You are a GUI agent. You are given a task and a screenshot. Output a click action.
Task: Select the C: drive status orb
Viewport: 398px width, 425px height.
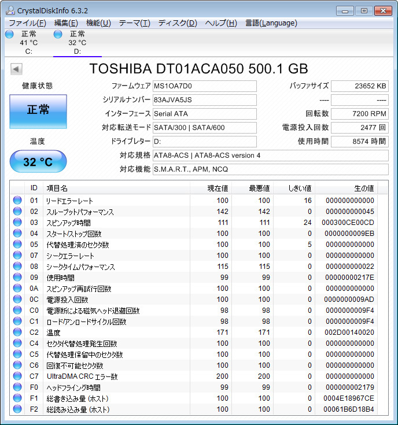coord(9,35)
